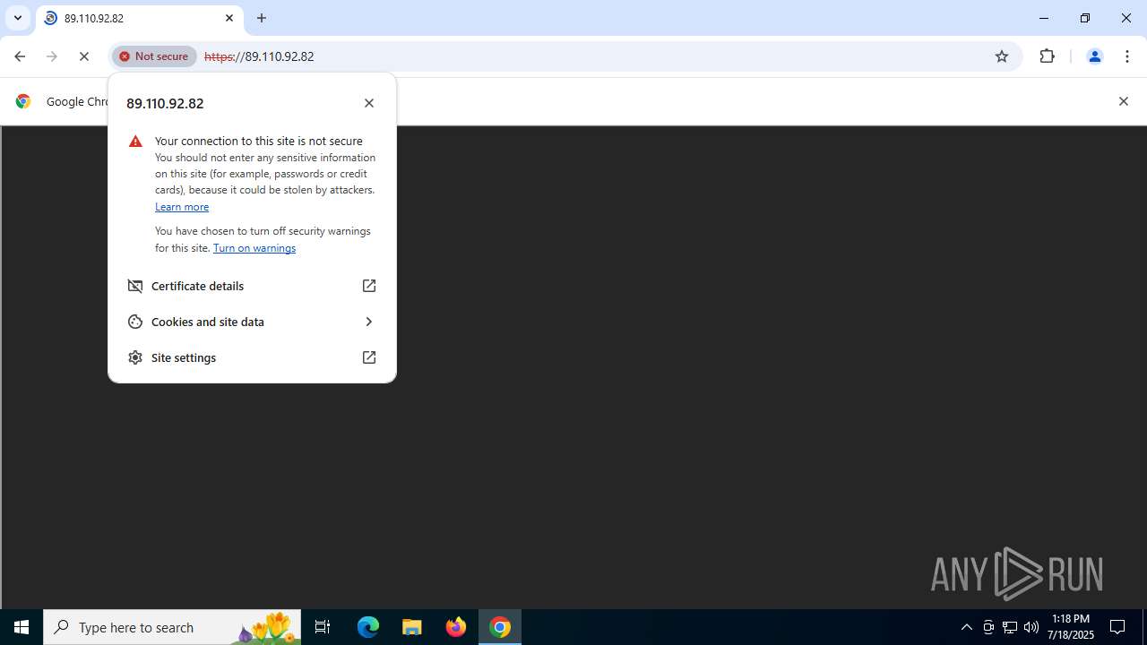
Task: Open Cookies and site data
Action: (x=252, y=322)
